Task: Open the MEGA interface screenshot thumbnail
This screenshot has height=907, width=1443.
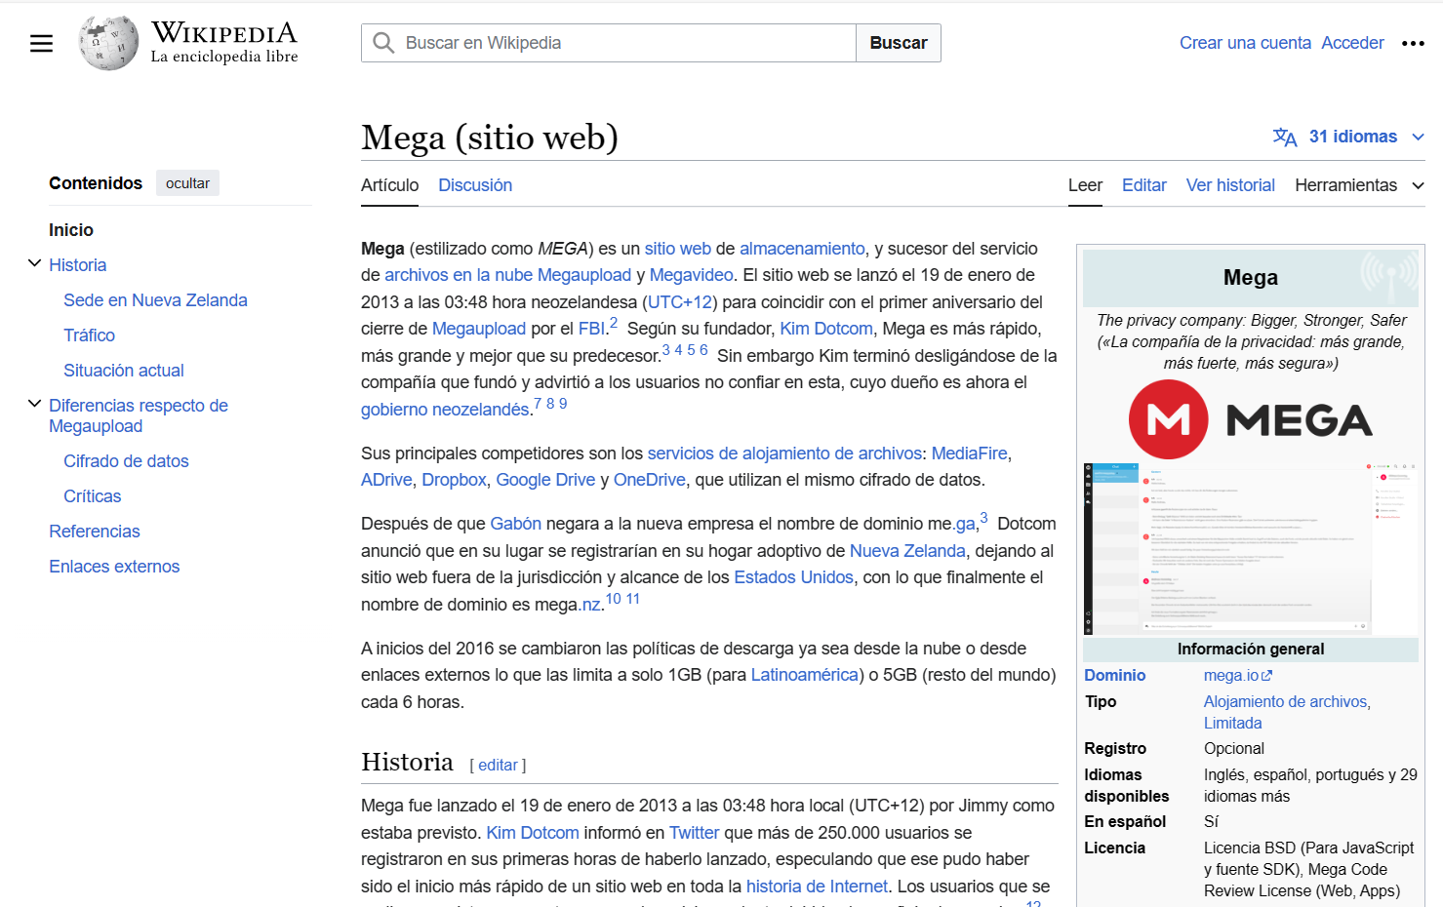Action: click(x=1250, y=549)
